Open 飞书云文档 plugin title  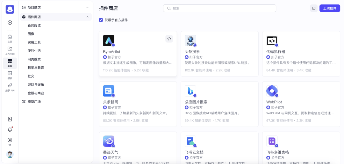pos(194,152)
